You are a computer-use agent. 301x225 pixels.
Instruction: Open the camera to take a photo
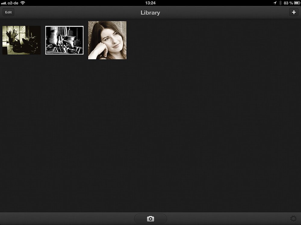[150, 219]
